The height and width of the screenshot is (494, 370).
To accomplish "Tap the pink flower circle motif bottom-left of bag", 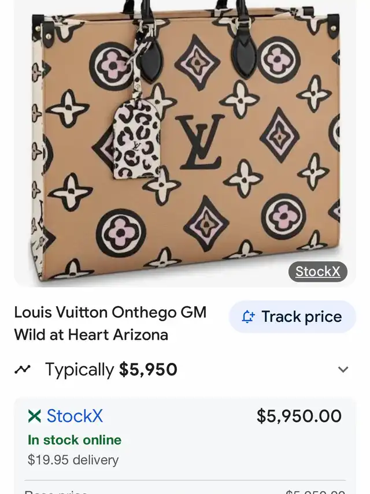I will pyautogui.click(x=121, y=233).
